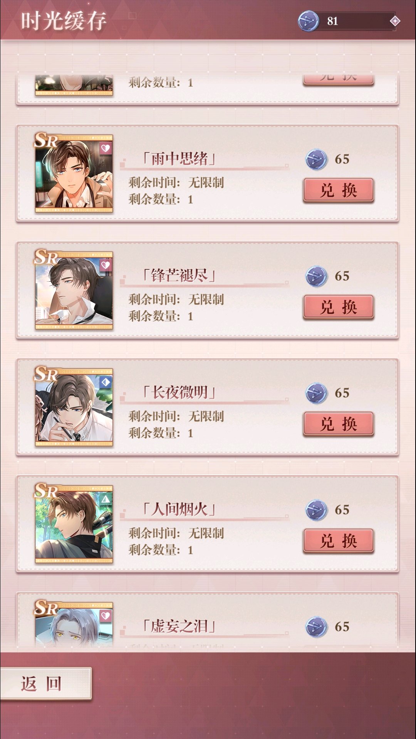Tap coin icon for 「人间烟火」 price
Viewport: 416px width, 739px height.
tap(316, 510)
